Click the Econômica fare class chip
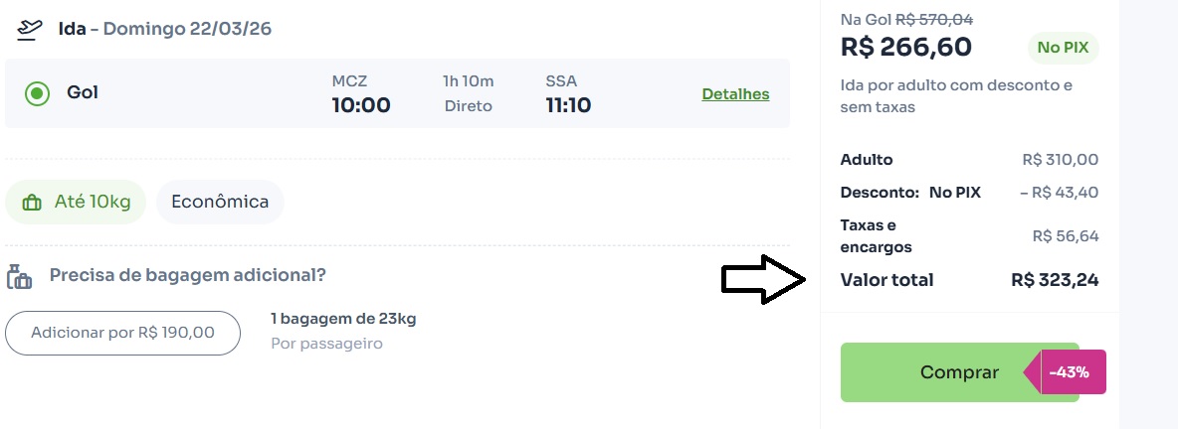1178x429 pixels. point(220,202)
